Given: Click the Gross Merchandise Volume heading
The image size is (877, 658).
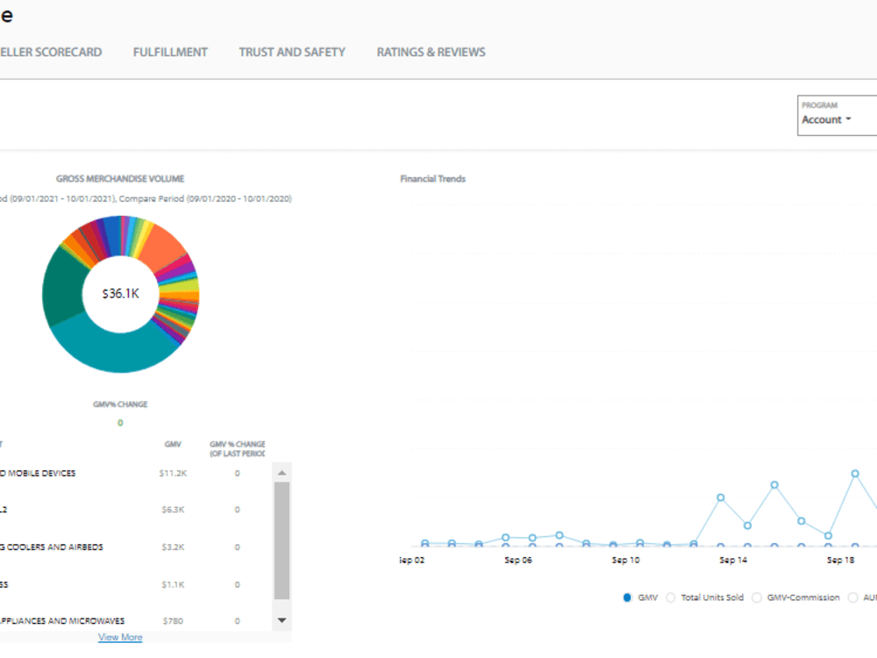Looking at the screenshot, I should 120,179.
